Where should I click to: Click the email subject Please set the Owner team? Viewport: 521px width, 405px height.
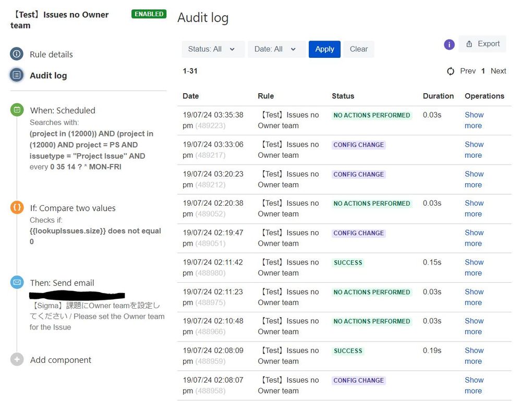pos(97,316)
